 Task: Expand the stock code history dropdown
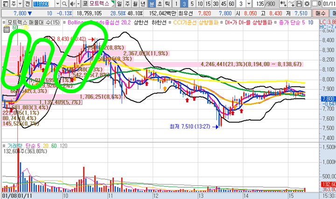point(58,4)
